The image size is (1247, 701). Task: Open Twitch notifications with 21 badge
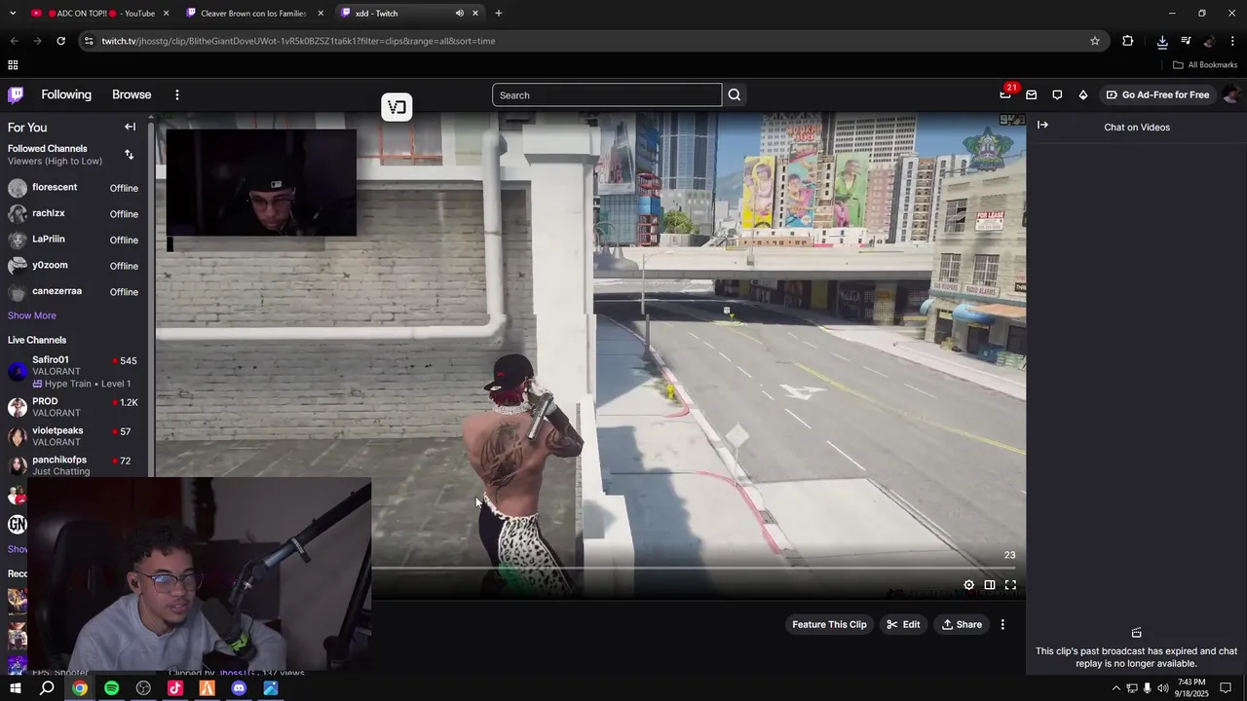pyautogui.click(x=1005, y=94)
